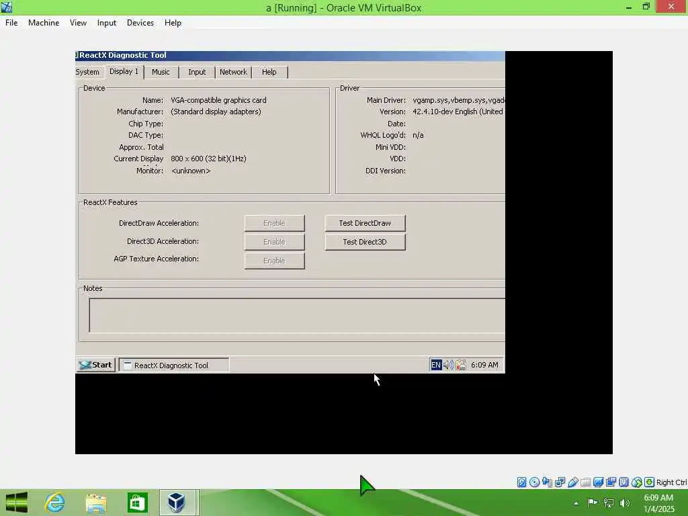Open the Devices menu
This screenshot has height=516, width=688.
coord(140,23)
